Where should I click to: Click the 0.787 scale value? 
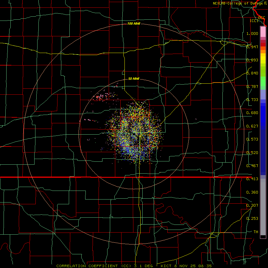tap(252, 86)
